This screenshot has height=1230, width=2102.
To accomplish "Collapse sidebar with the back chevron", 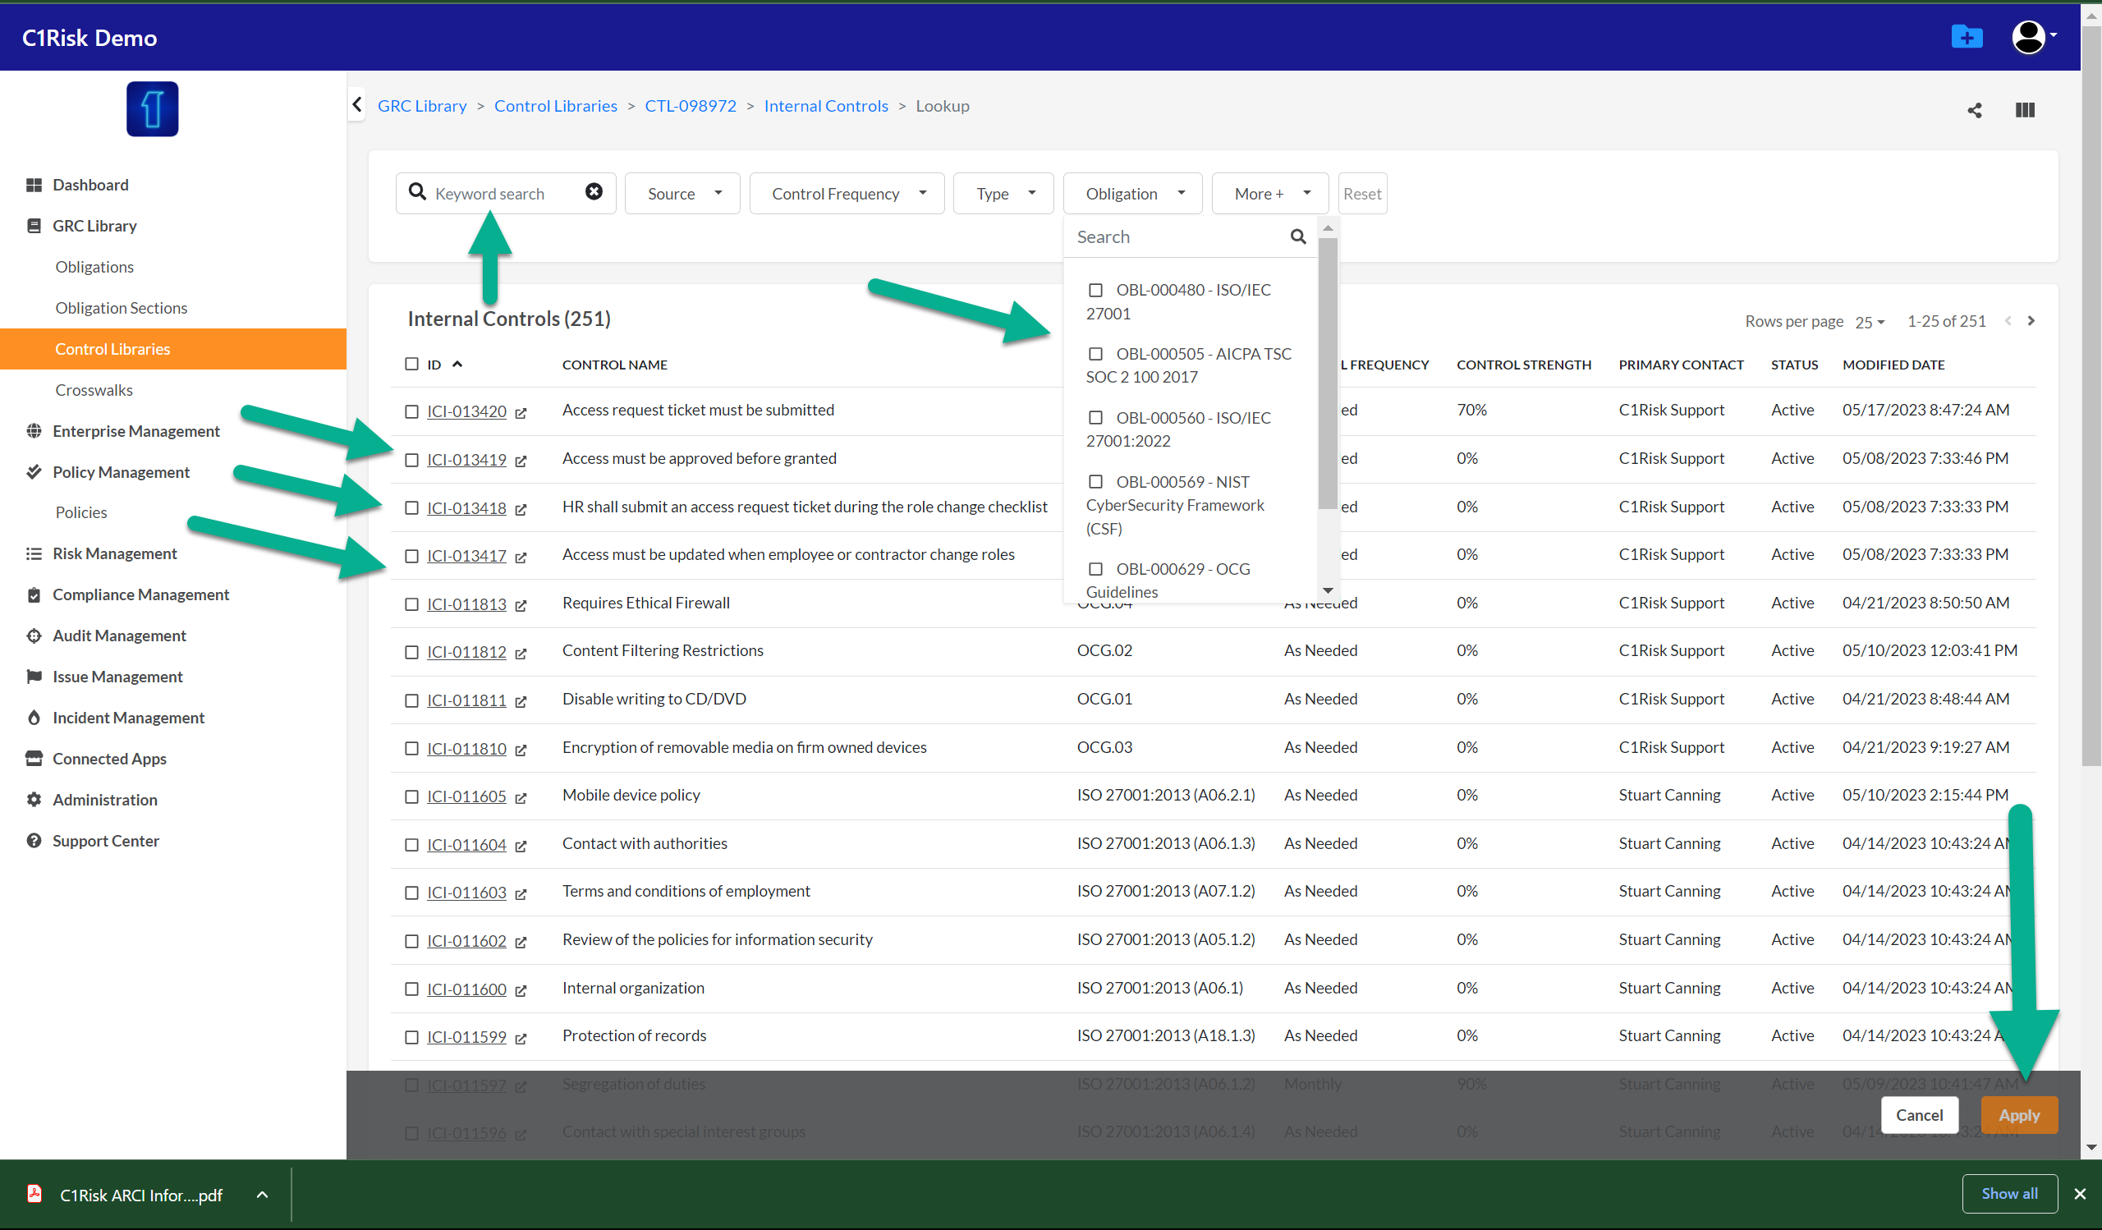I will pyautogui.click(x=357, y=105).
